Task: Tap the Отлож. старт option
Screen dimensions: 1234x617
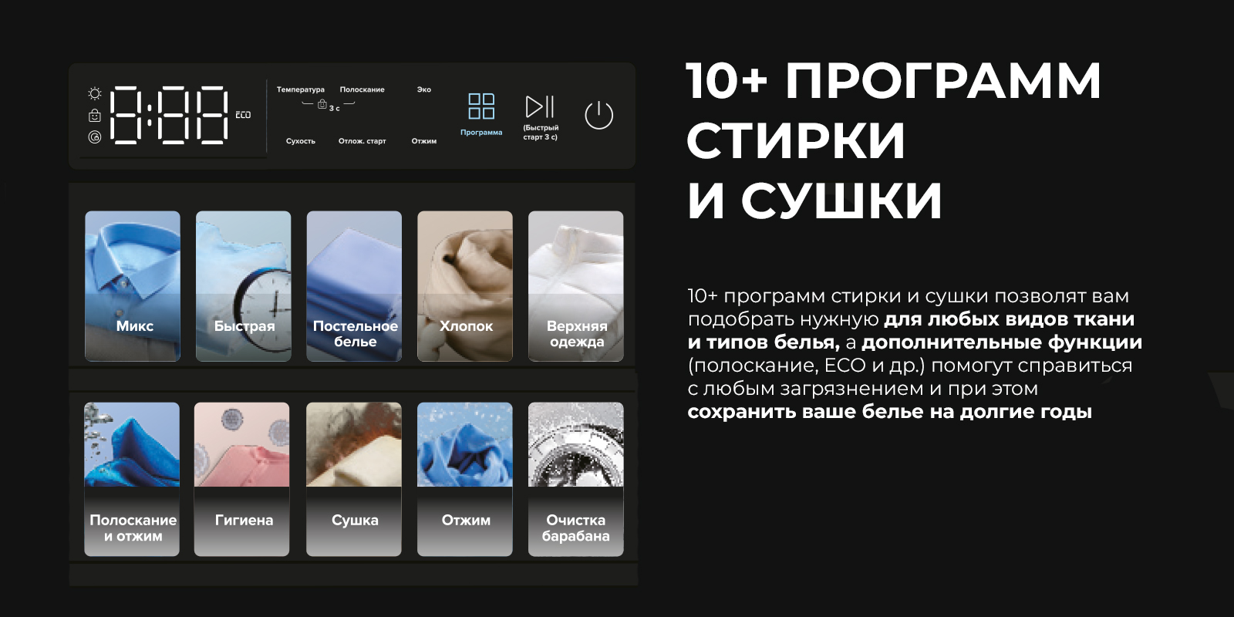Action: tap(362, 141)
